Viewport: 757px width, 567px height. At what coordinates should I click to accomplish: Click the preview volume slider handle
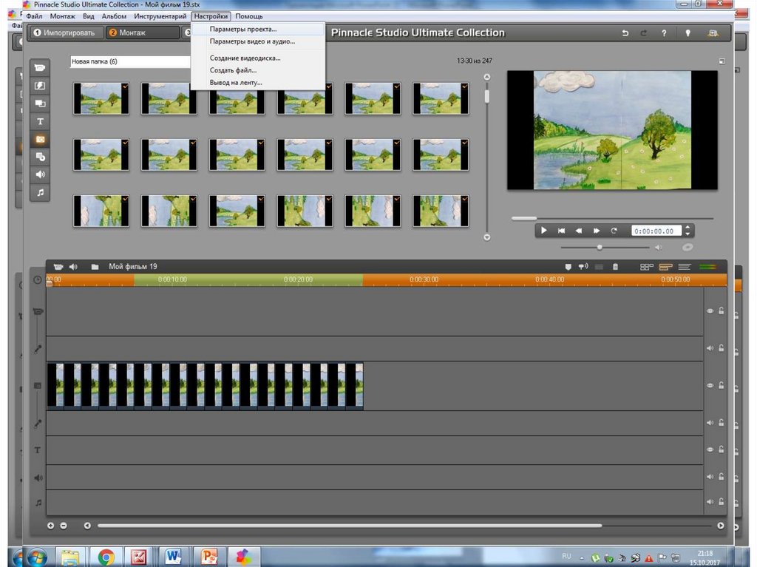[600, 248]
